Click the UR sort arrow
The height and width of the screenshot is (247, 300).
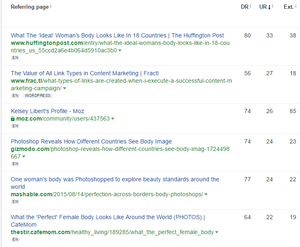(269, 7)
